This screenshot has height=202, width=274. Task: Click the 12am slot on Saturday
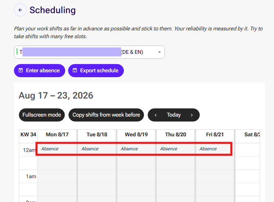[x=247, y=150]
